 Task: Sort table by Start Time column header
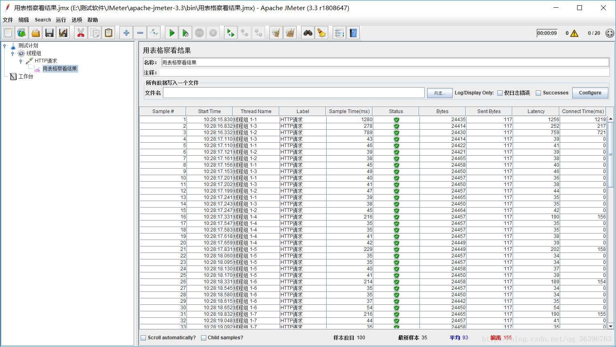click(x=209, y=111)
